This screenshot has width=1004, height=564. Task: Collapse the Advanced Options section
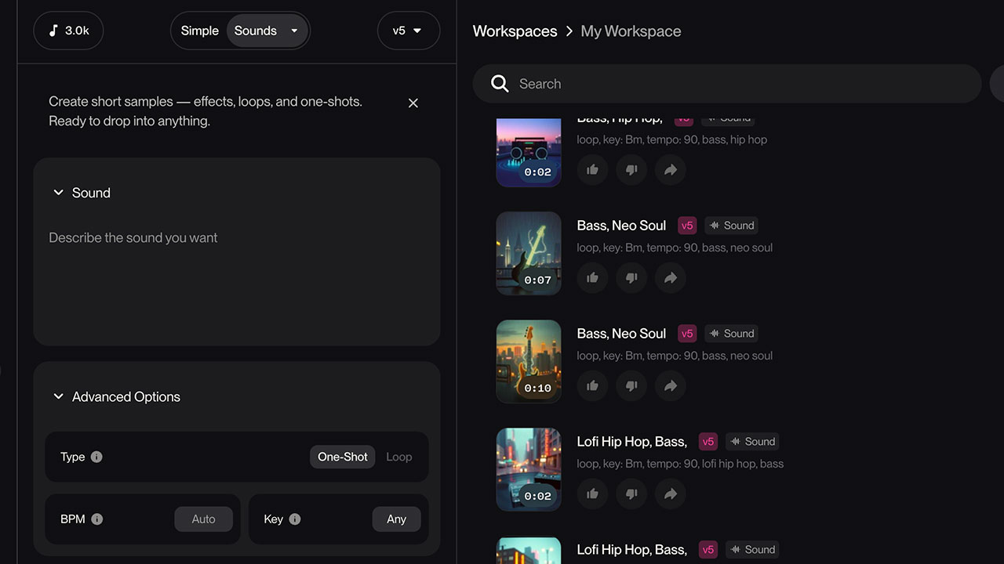58,396
